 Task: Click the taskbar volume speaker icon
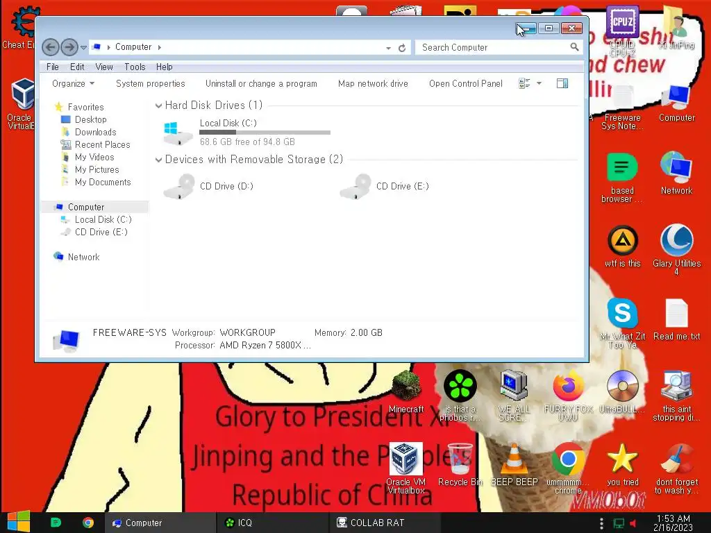[633, 523]
